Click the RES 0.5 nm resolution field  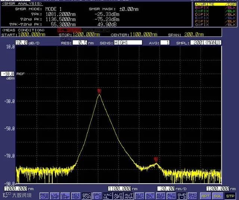pyautogui.click(x=80, y=43)
